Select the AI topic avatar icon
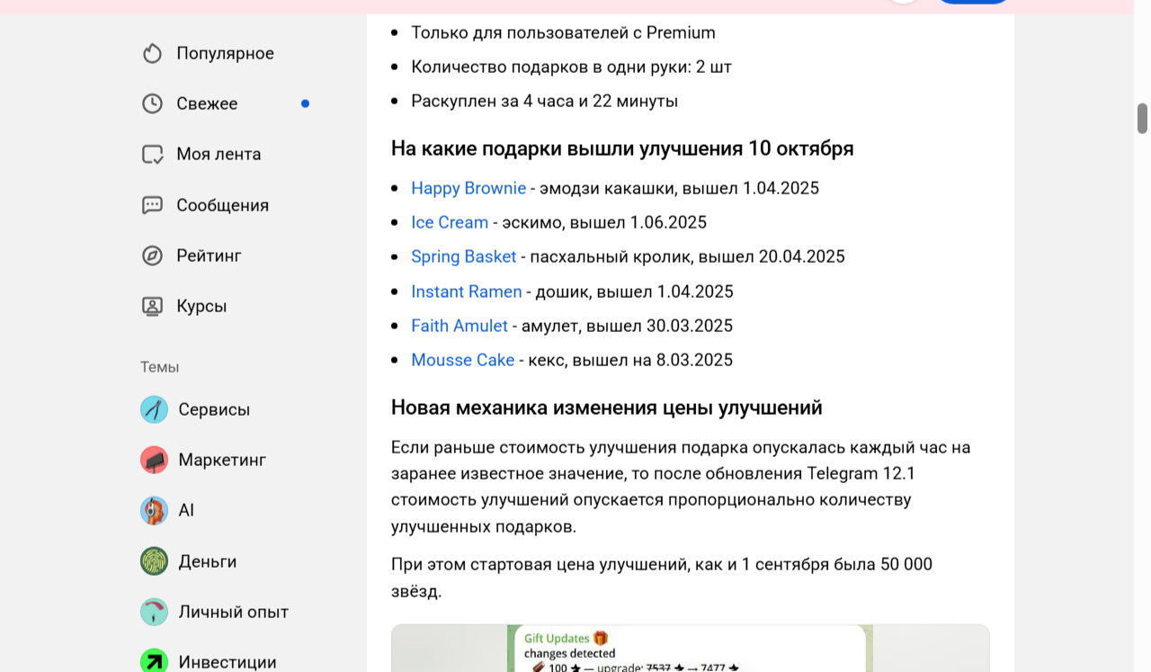The height and width of the screenshot is (672, 1151). [x=154, y=511]
